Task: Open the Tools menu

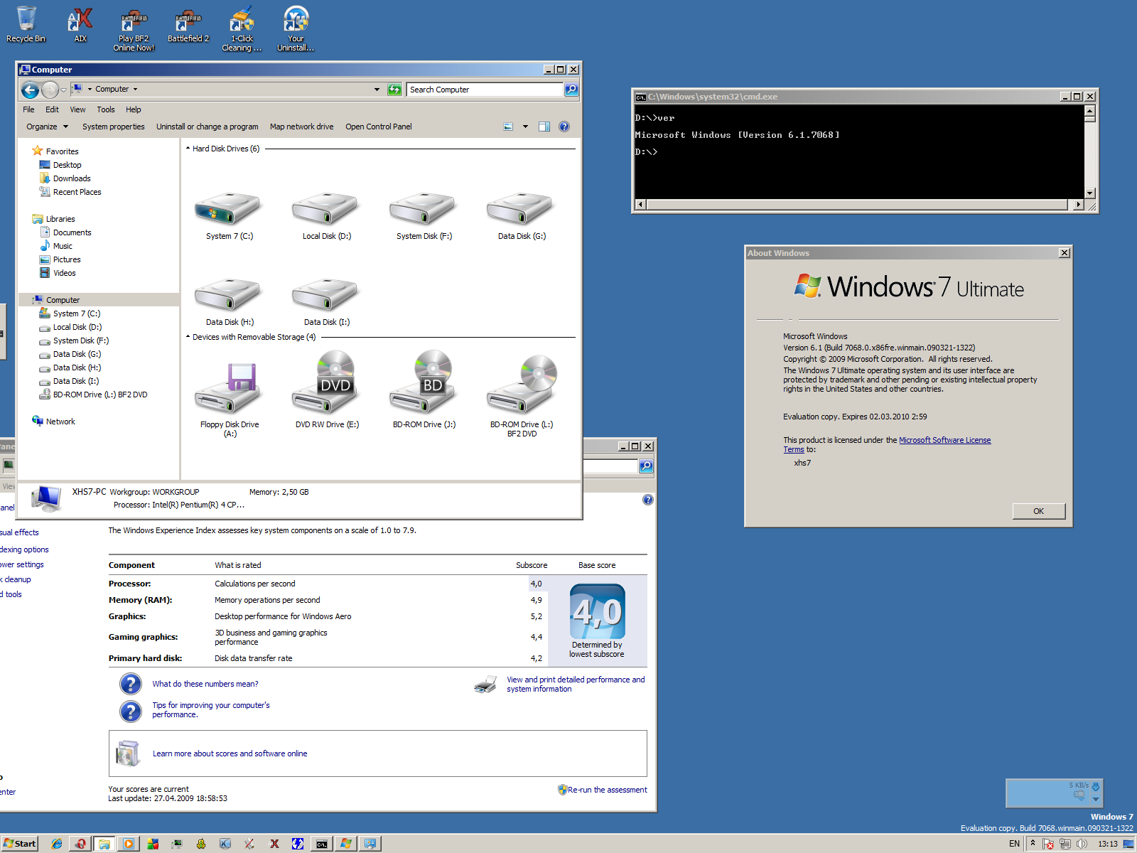Action: [x=106, y=109]
